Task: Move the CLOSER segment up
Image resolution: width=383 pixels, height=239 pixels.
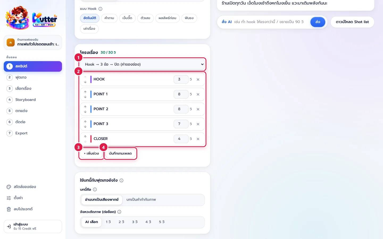Action: click(x=85, y=136)
